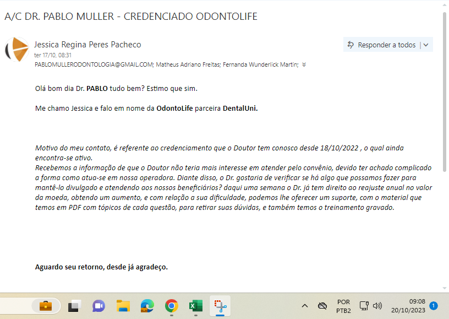Click the network display tray icon
The width and height of the screenshot is (449, 319).
point(364,306)
